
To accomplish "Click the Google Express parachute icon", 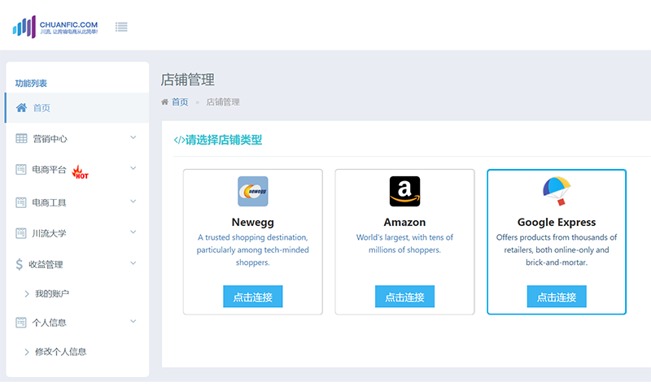I will tap(557, 191).
